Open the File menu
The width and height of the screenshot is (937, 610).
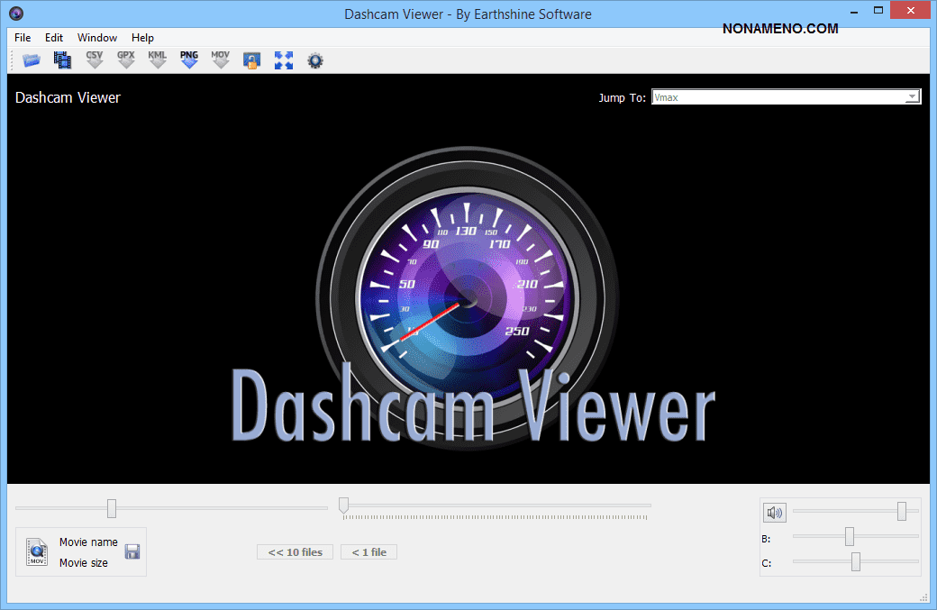(23, 38)
